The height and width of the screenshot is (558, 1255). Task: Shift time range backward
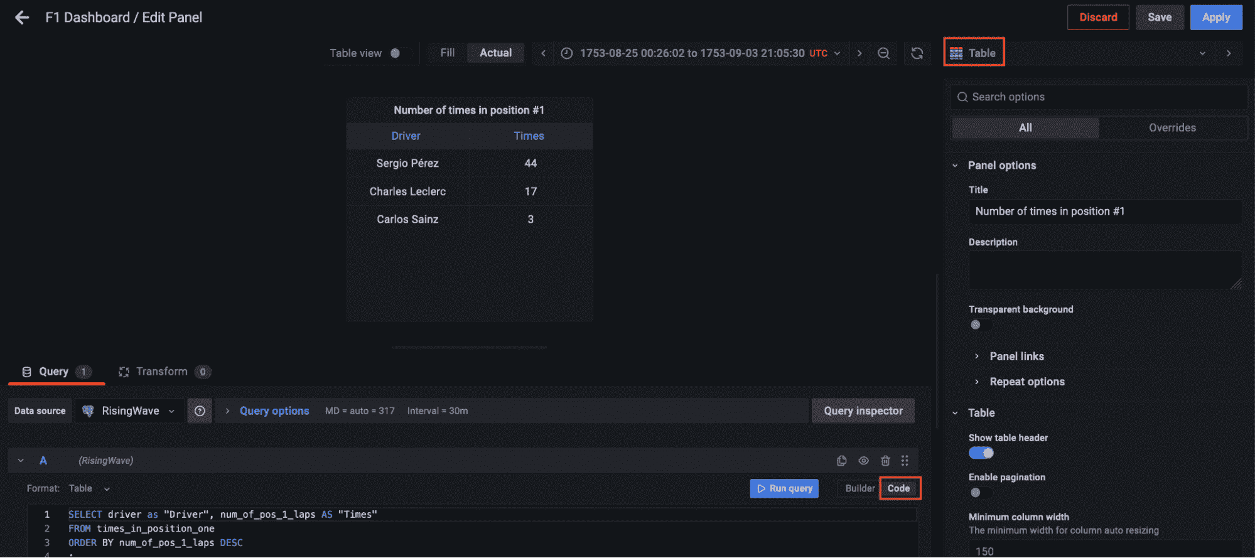[544, 53]
